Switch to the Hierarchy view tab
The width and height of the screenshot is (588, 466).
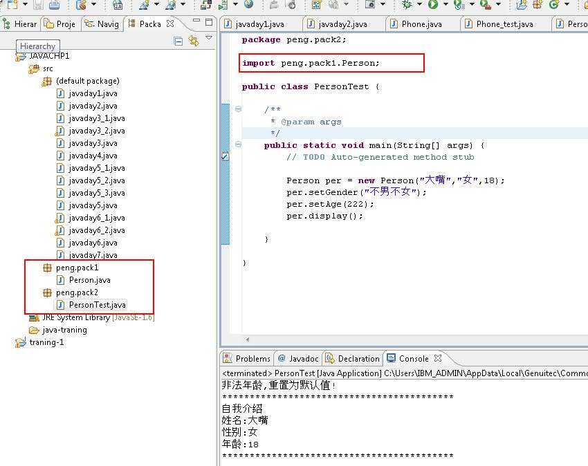click(x=19, y=24)
